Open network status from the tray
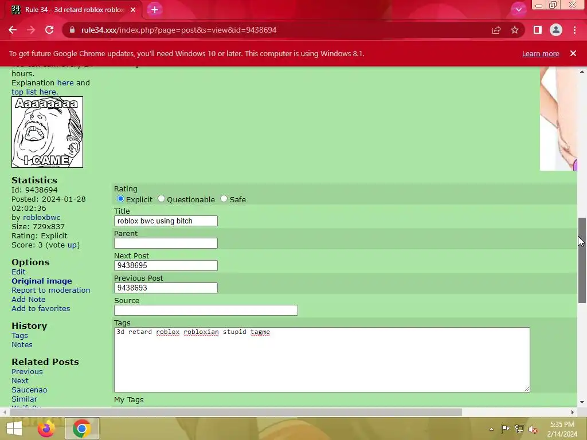 tap(519, 429)
